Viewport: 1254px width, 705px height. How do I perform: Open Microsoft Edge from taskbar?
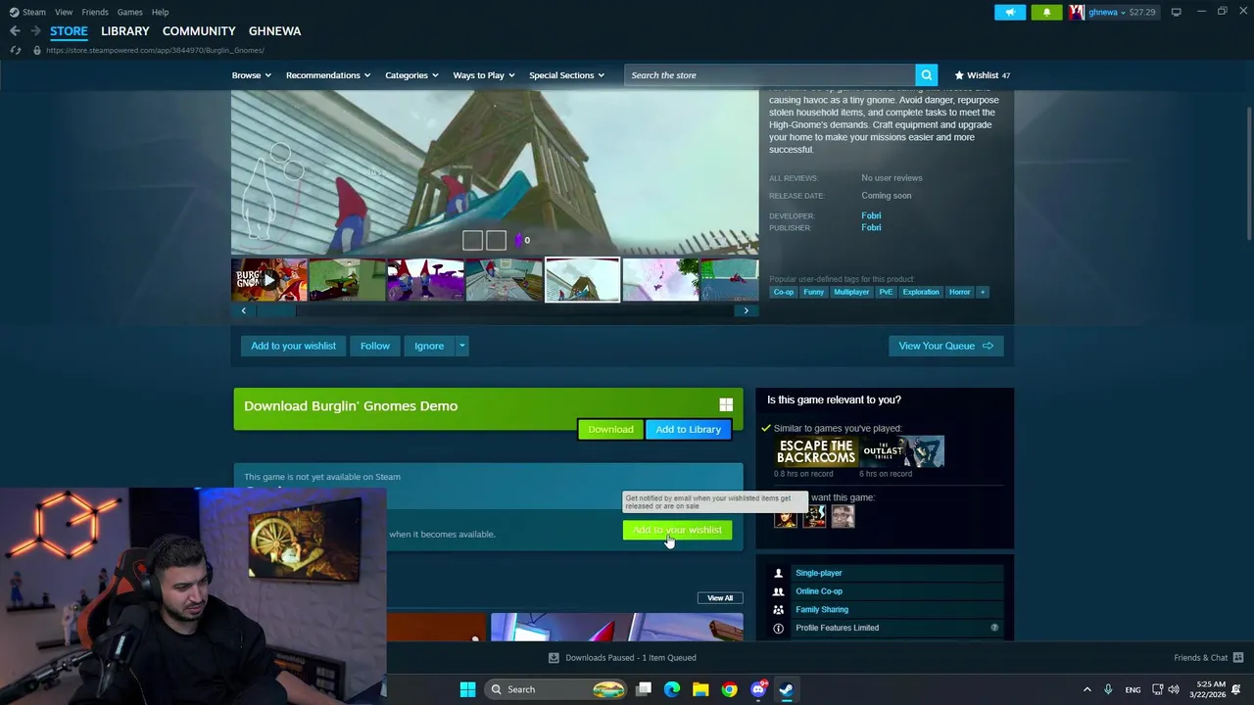pos(672,689)
